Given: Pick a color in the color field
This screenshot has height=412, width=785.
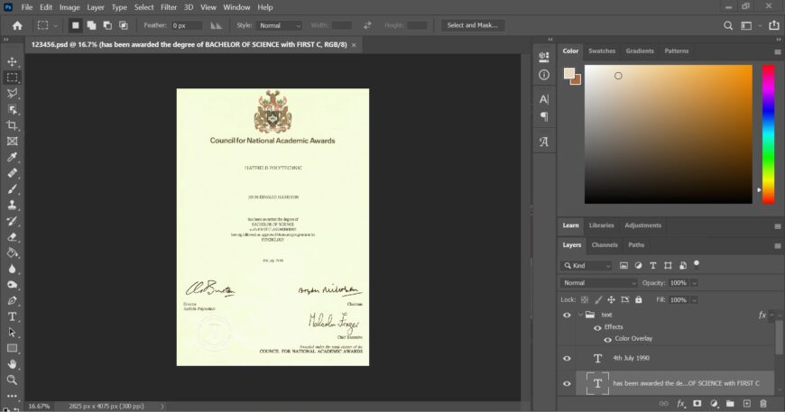Looking at the screenshot, I should tap(669, 134).
